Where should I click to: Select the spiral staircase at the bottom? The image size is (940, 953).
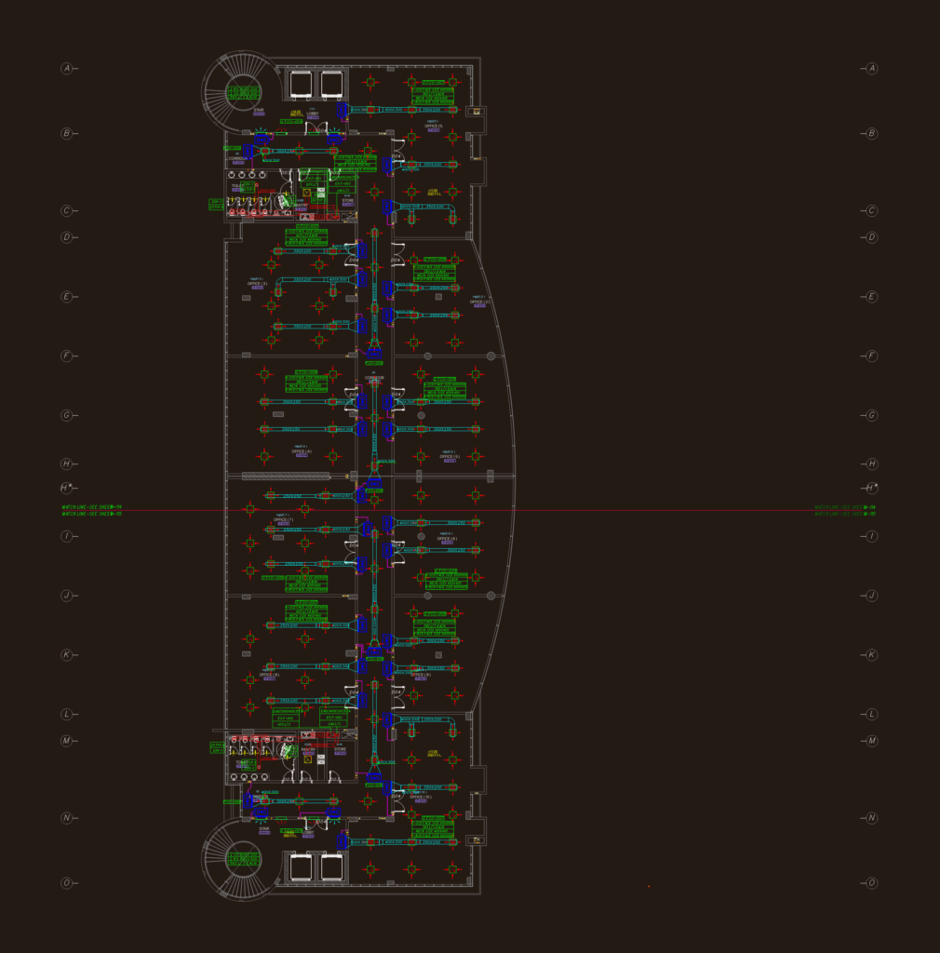coord(242,859)
